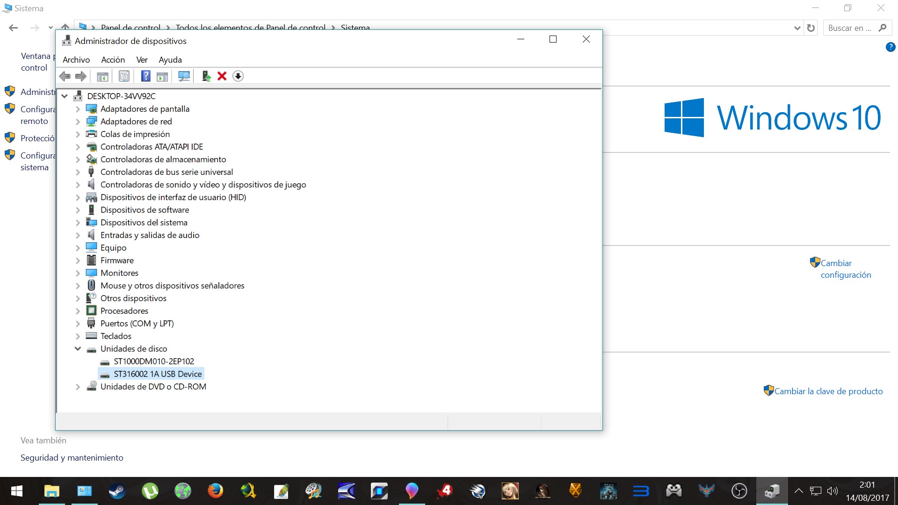Viewport: 898px width, 505px height.
Task: Launch Firefox from the taskbar
Action: (215, 491)
